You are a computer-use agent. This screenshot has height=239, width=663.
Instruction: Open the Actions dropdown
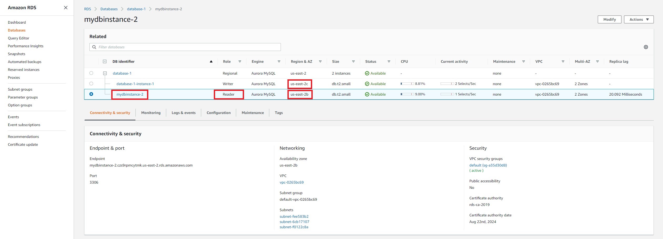639,19
